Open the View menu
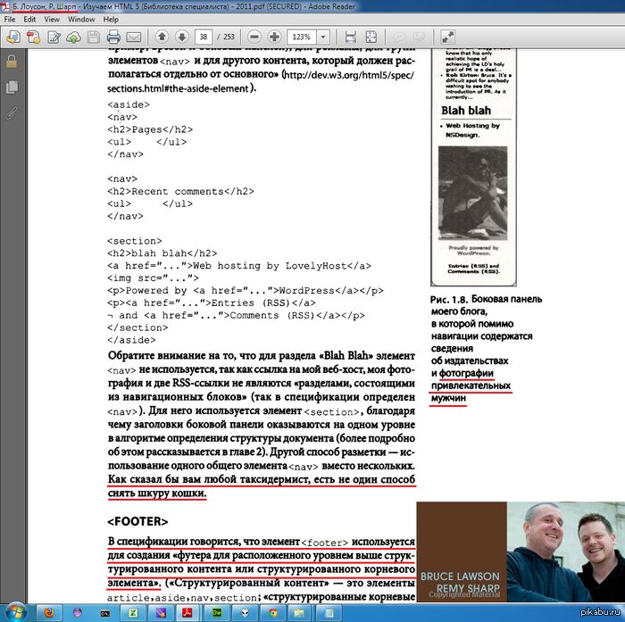625x622 pixels. 53,18
